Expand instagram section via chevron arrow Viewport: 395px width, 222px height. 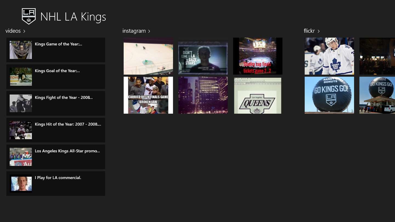click(x=149, y=31)
